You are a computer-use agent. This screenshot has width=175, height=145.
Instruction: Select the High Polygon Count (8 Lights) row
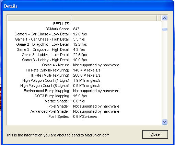pos(84,86)
